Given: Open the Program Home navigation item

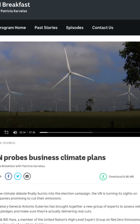Looking at the screenshot, I should coord(13,27).
